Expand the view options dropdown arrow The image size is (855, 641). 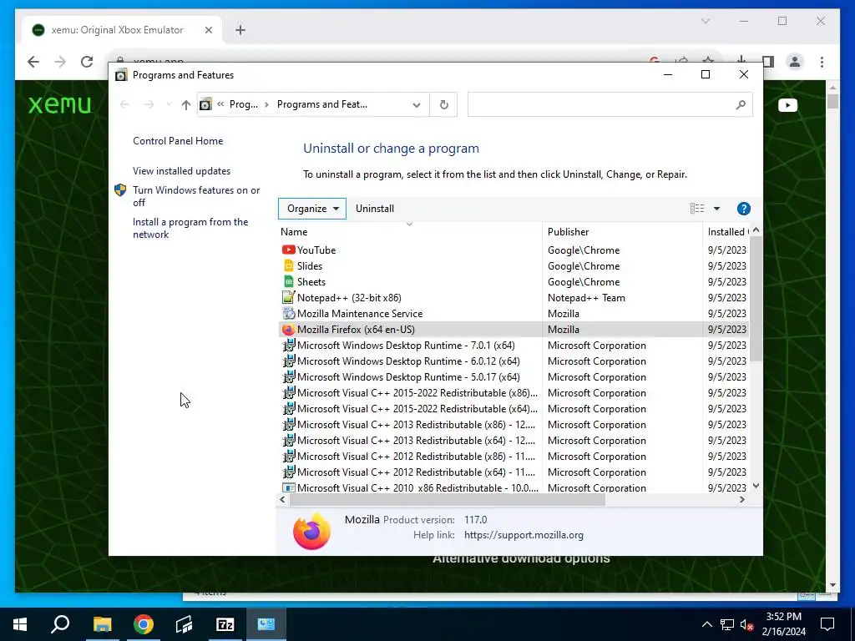716,209
